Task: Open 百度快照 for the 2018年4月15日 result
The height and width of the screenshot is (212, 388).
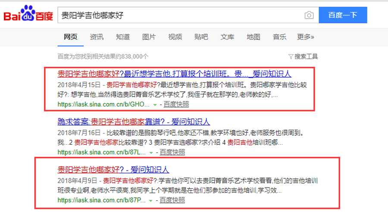Action: point(176,104)
